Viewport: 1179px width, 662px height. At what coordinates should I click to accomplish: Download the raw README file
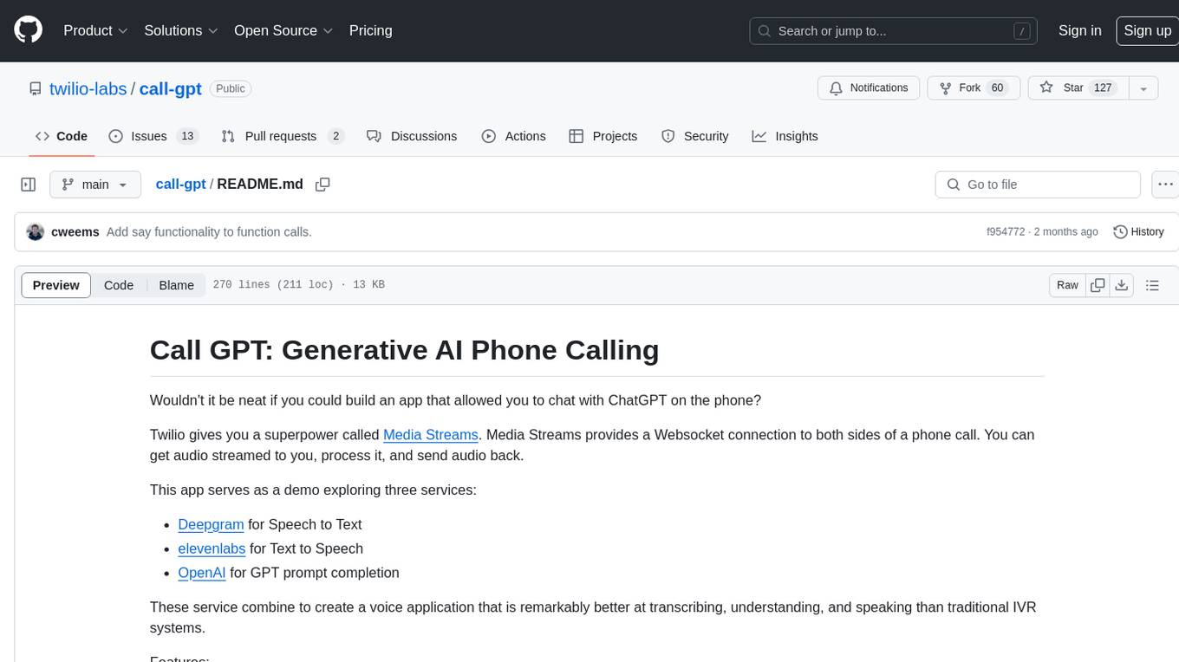[x=1122, y=285]
